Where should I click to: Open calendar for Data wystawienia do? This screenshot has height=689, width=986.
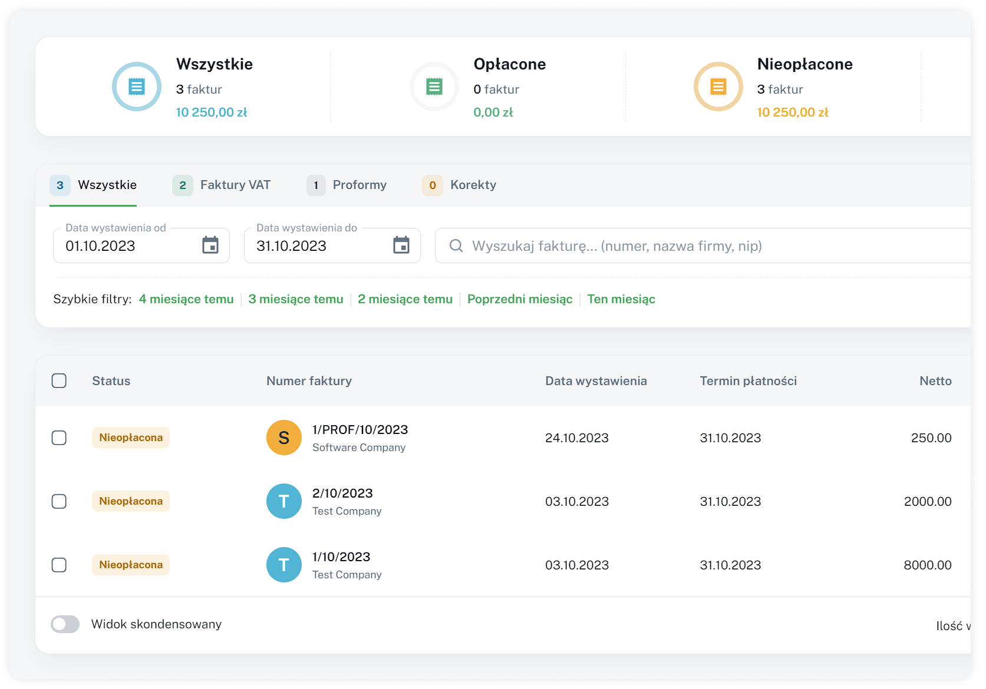(x=401, y=245)
